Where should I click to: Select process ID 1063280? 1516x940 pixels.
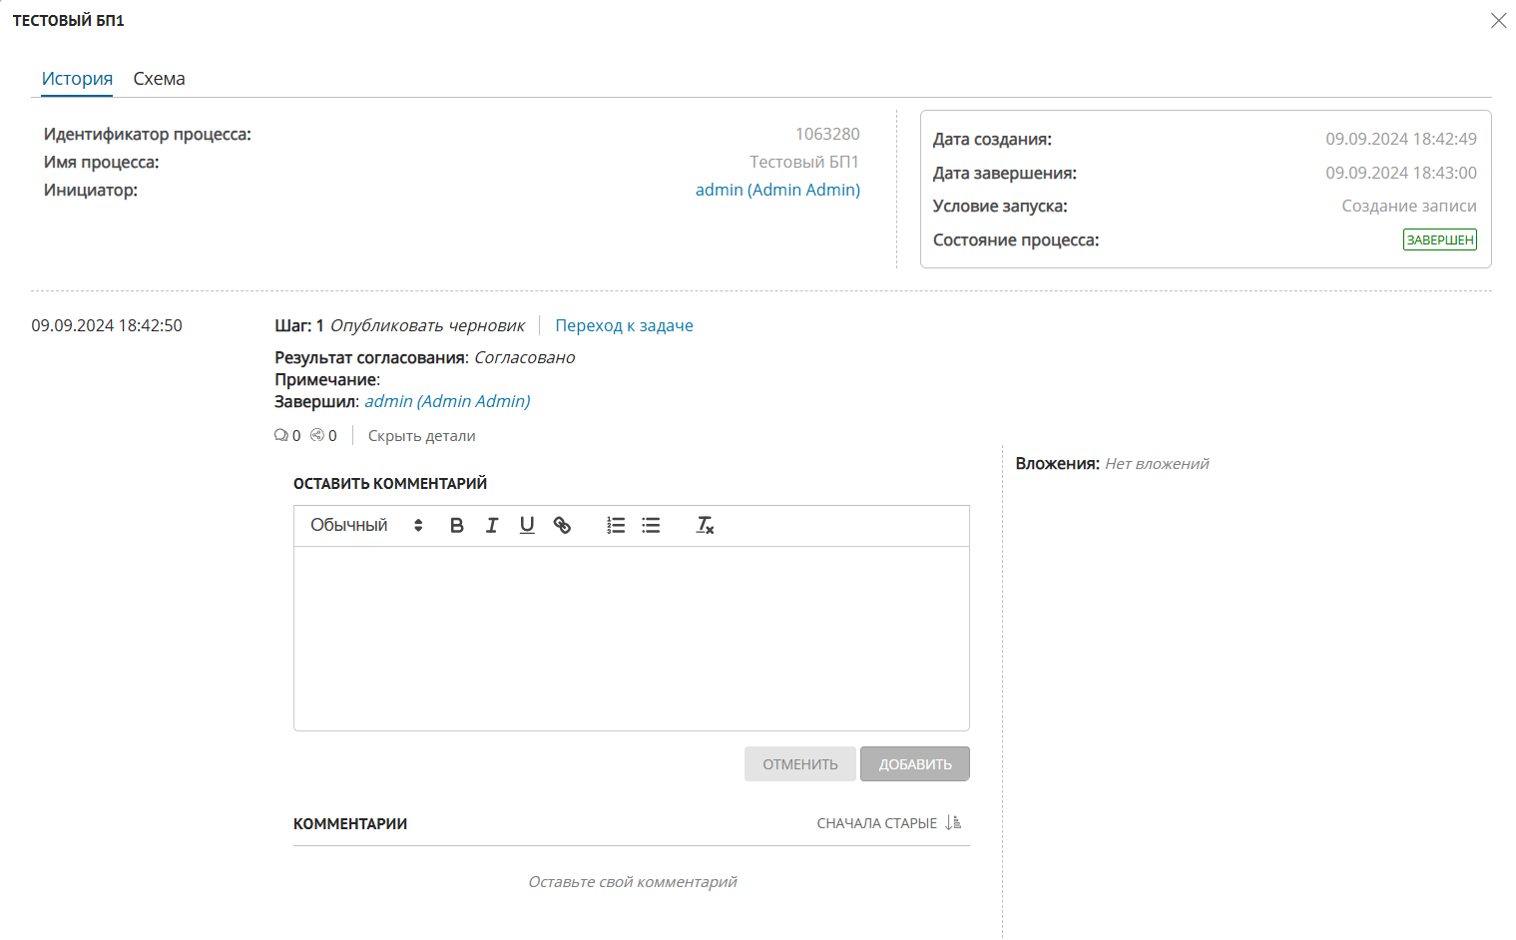pos(827,134)
